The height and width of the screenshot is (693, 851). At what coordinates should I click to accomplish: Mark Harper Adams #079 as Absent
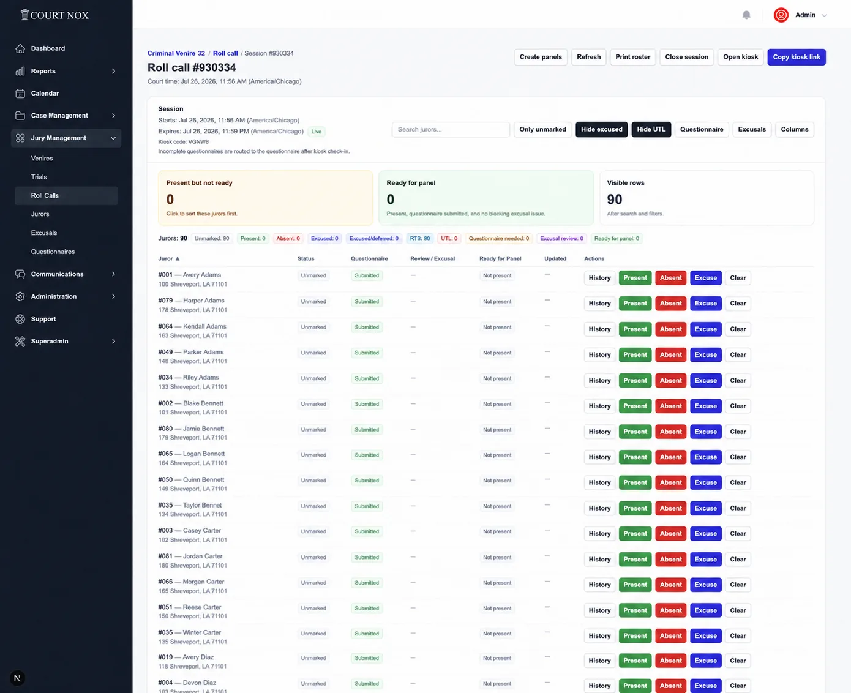coord(670,304)
